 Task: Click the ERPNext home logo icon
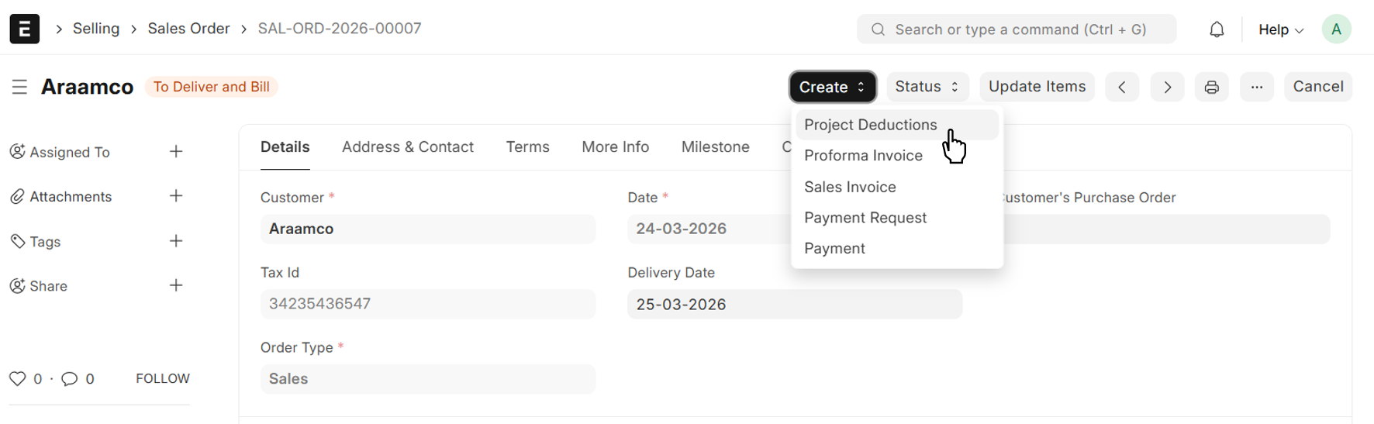click(x=25, y=29)
